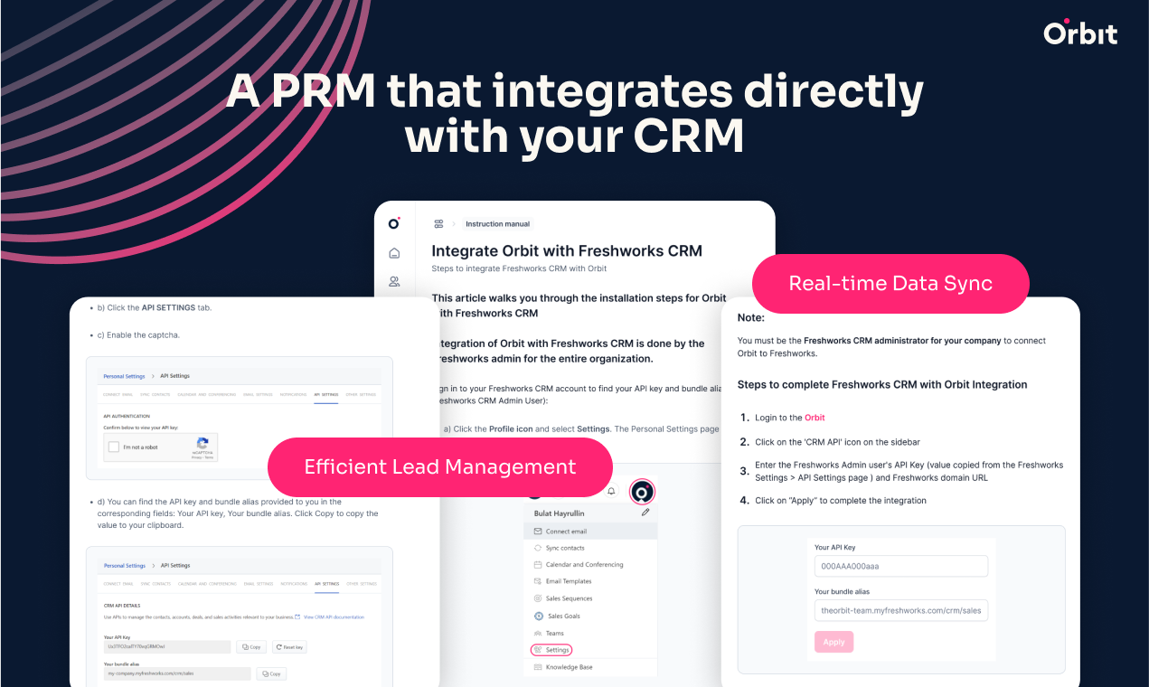Select EMAIL SETTINGS tab above API Authentication
This screenshot has width=1149, height=687.
(x=259, y=395)
